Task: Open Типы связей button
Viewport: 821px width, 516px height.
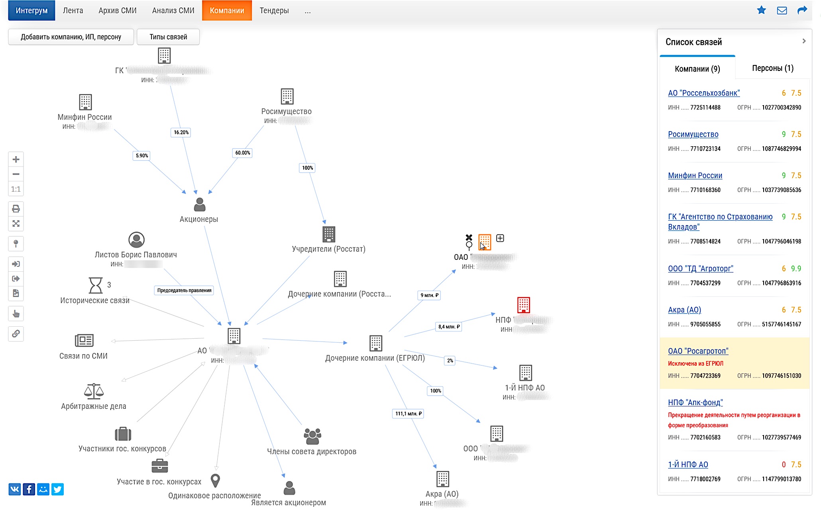Action: tap(168, 37)
